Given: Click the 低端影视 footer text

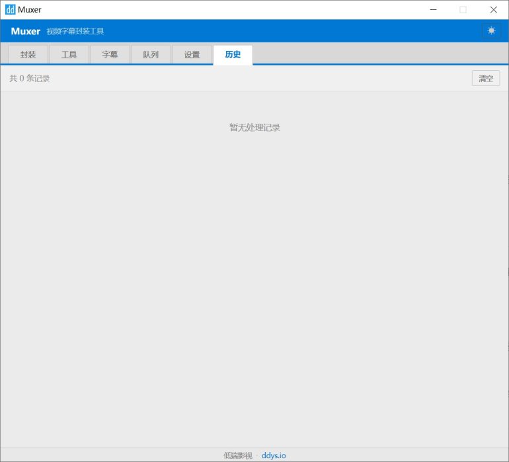Looking at the screenshot, I should tap(237, 455).
